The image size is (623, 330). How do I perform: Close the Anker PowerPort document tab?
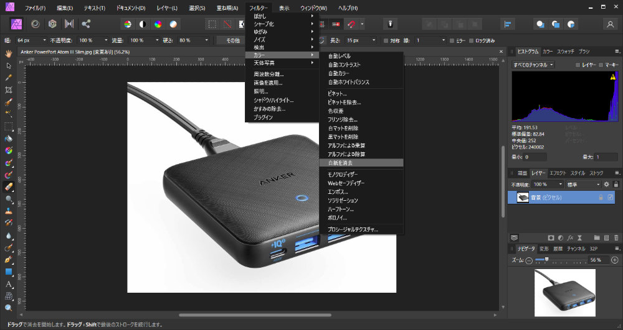(x=501, y=52)
